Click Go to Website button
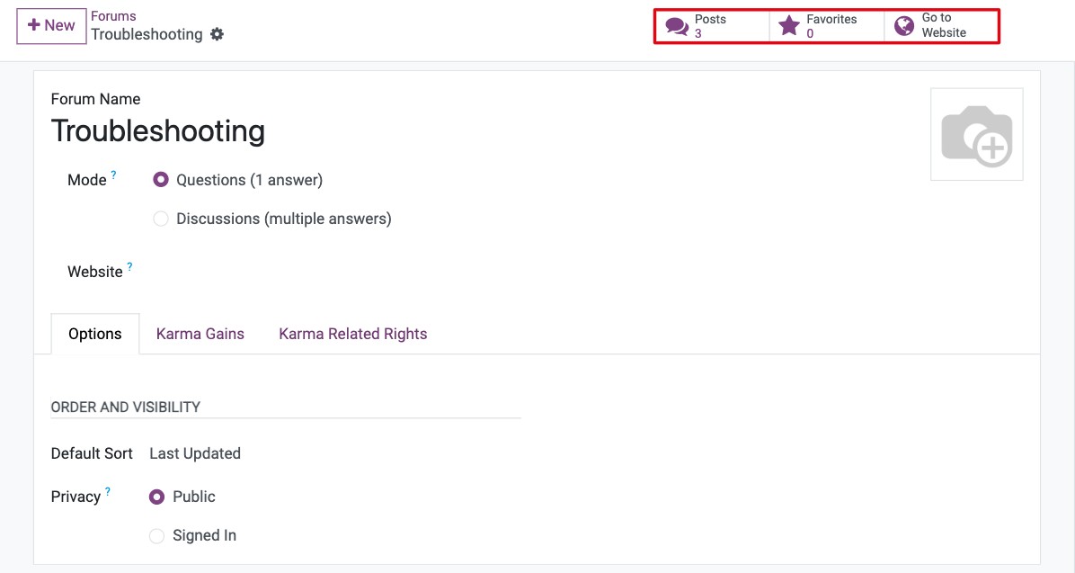The width and height of the screenshot is (1075, 573). pyautogui.click(x=941, y=26)
